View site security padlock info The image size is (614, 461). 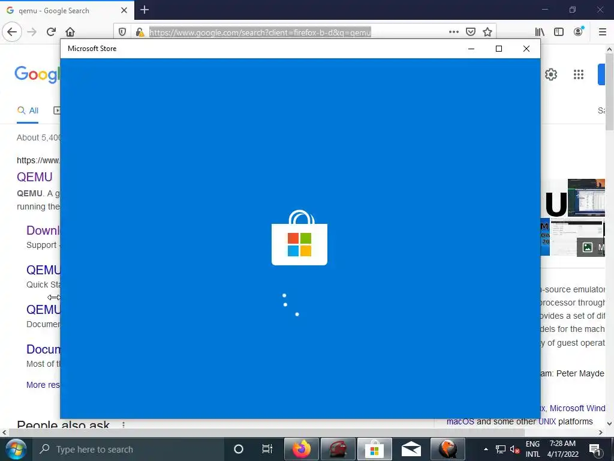point(139,32)
